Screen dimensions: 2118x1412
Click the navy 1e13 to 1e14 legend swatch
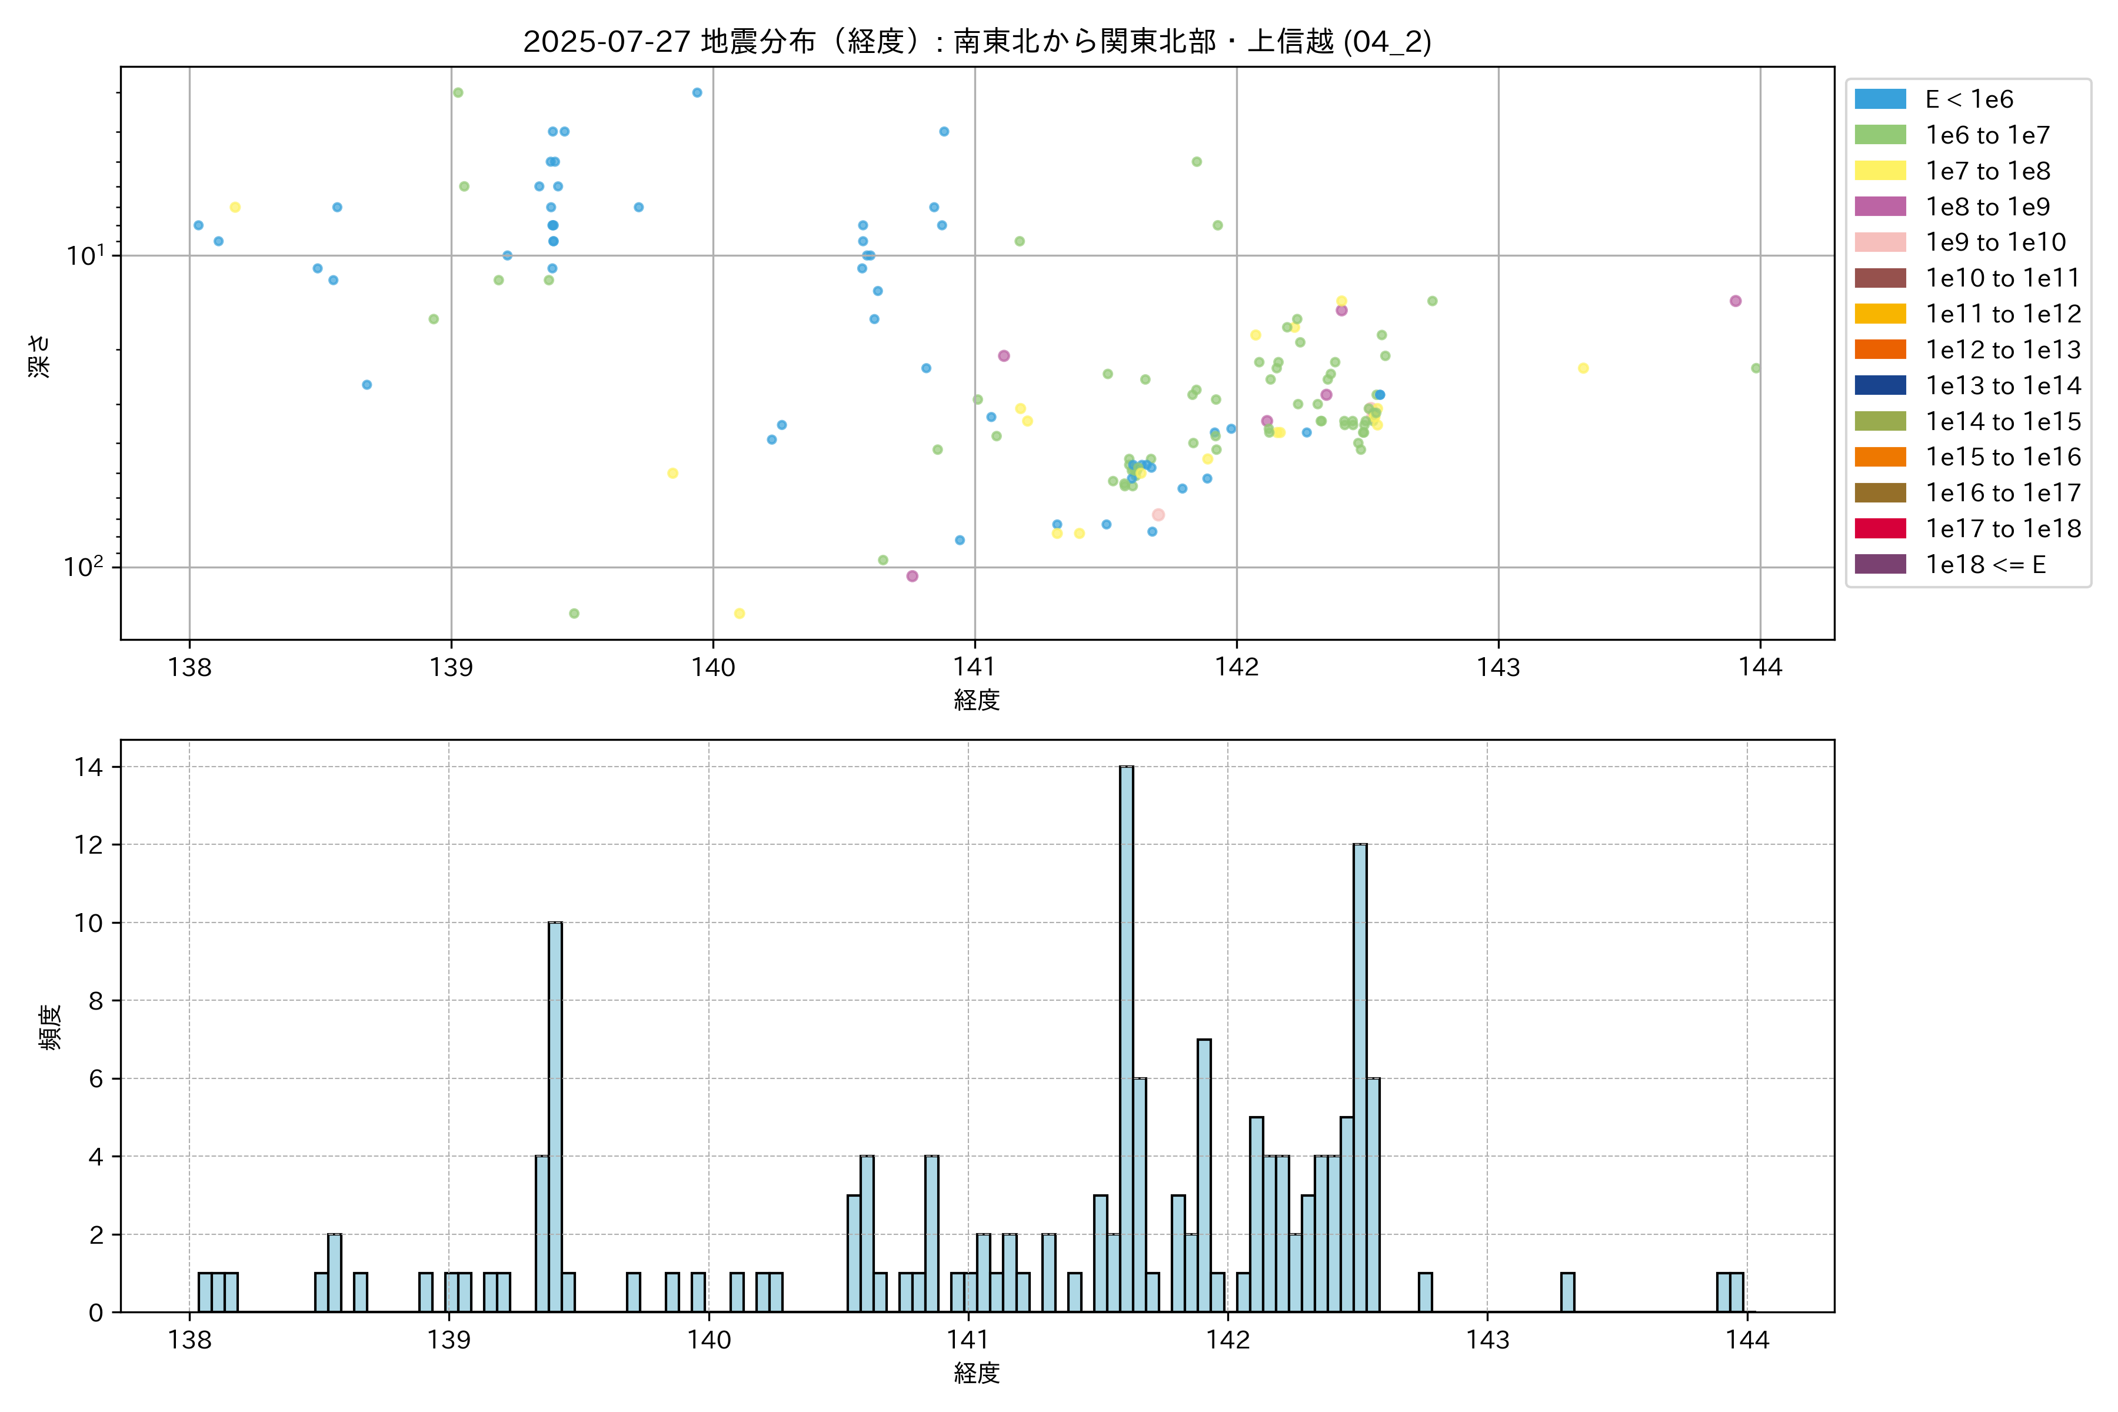1879,385
